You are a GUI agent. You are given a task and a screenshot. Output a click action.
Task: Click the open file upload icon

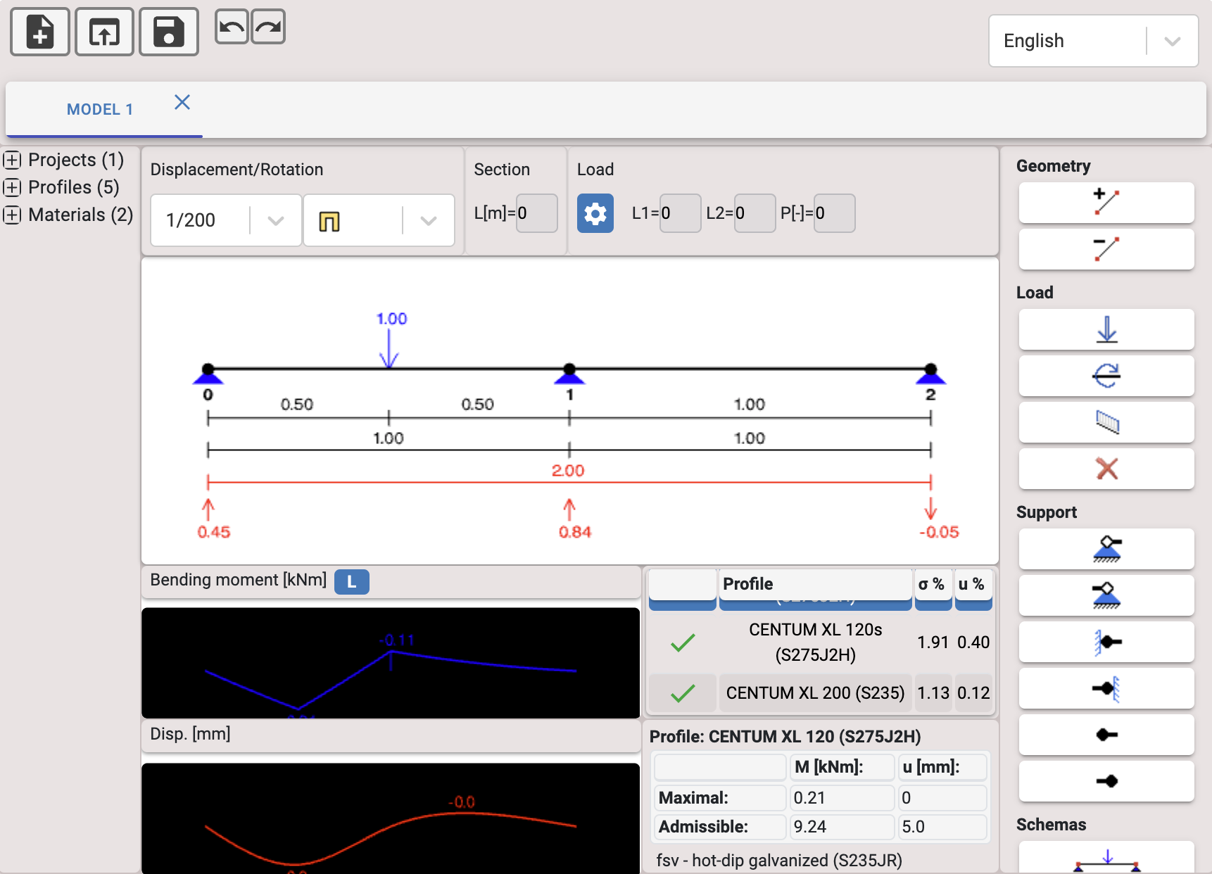(x=104, y=32)
